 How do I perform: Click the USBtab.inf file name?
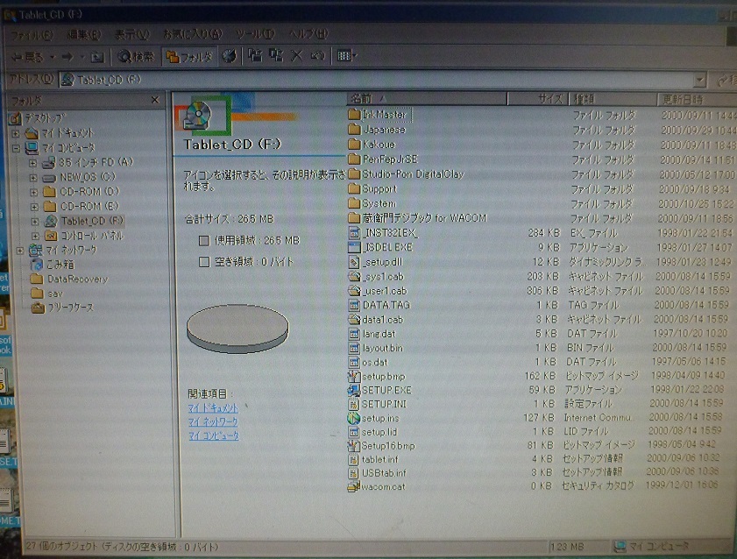pos(384,472)
